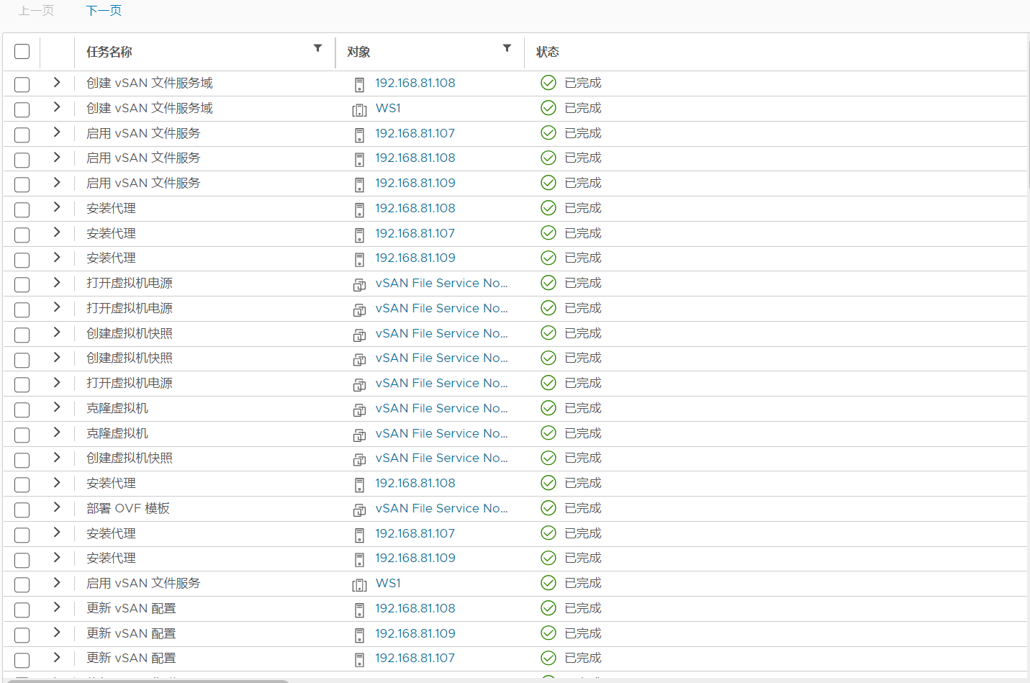The height and width of the screenshot is (683, 1030).
Task: Click cluster icon beside WS1 in 创建 vSAN 文件服务域 row
Action: tap(359, 109)
